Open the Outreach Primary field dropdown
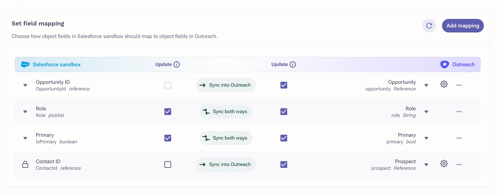The image size is (498, 195). click(426, 138)
